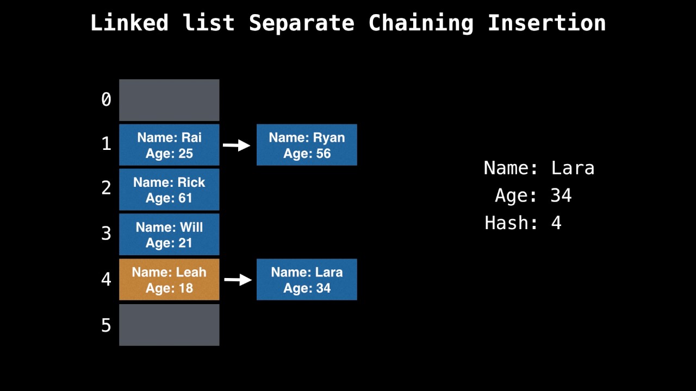Click index label 2 beside the table

pyautogui.click(x=106, y=188)
